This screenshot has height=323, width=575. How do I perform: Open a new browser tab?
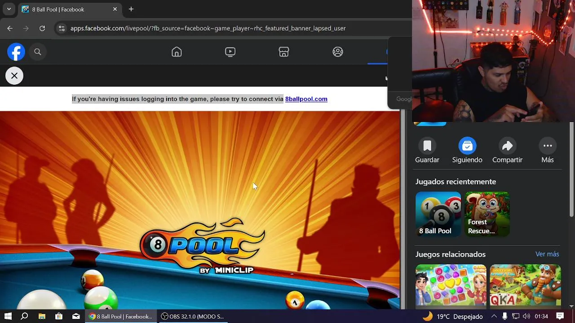pos(131,9)
